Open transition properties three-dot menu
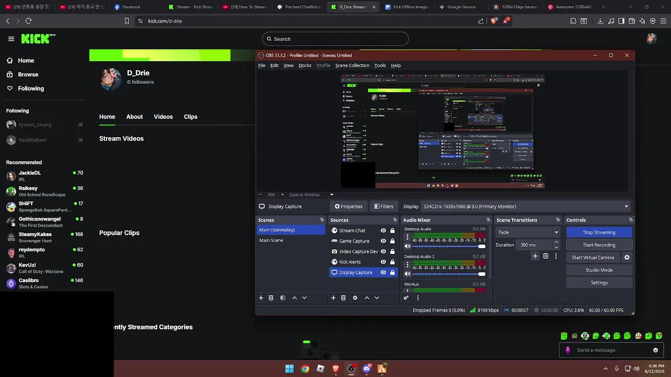Screen dimensions: 671x377 coord(556,256)
